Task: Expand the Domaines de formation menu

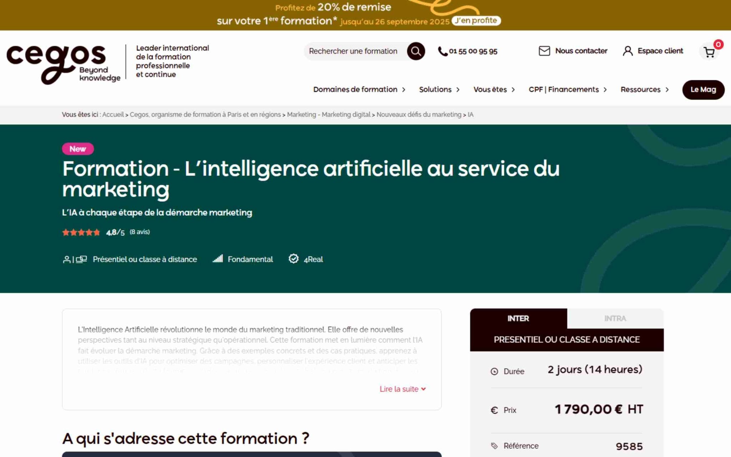Action: [359, 90]
